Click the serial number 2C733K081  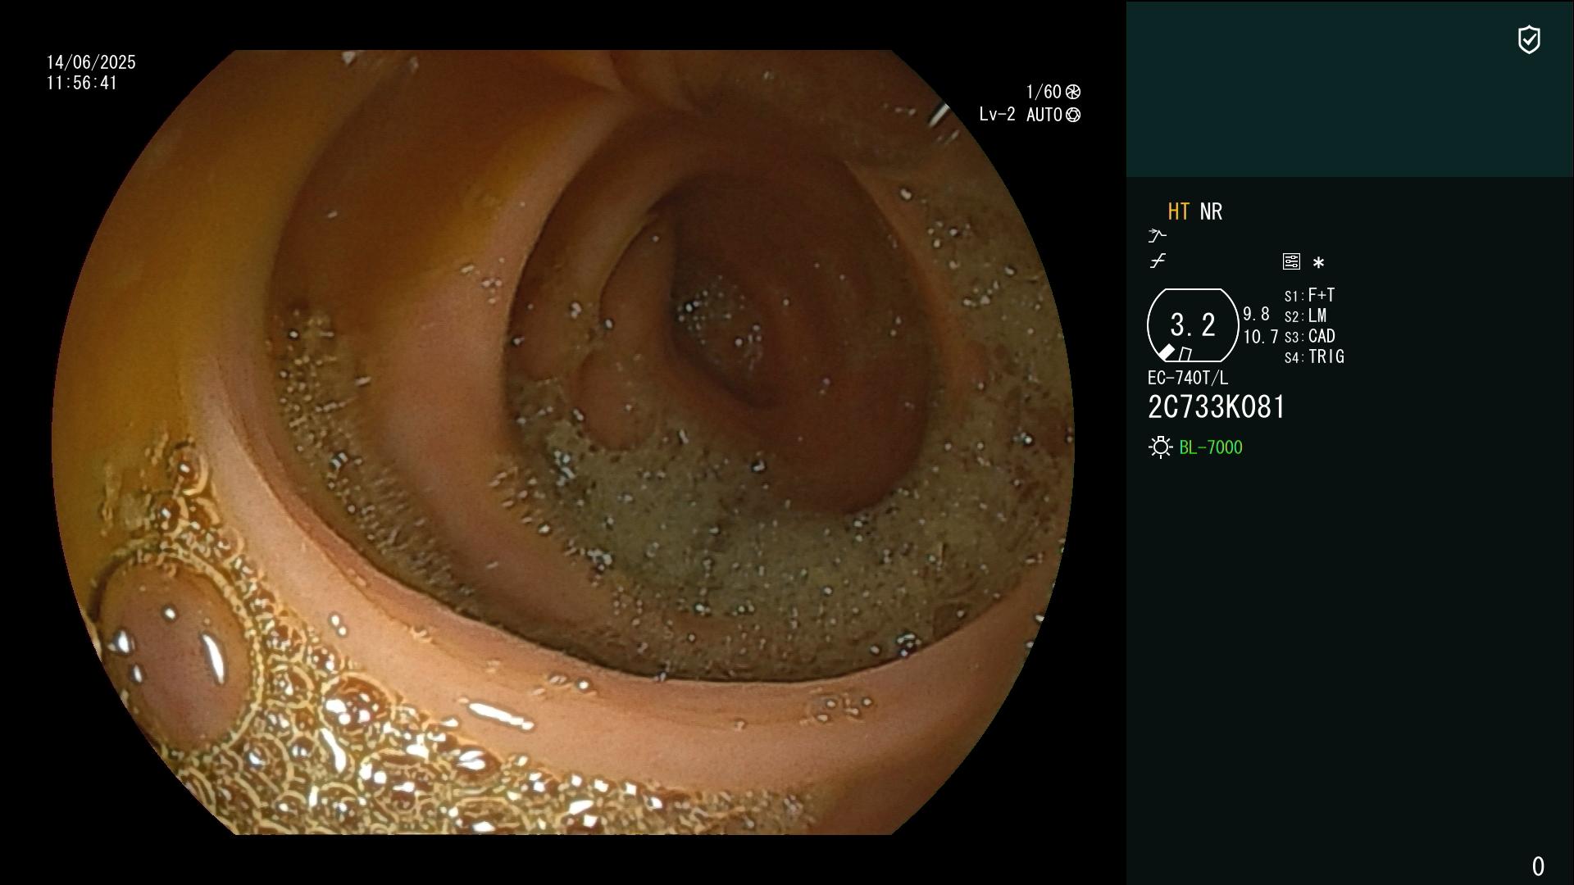click(1217, 407)
